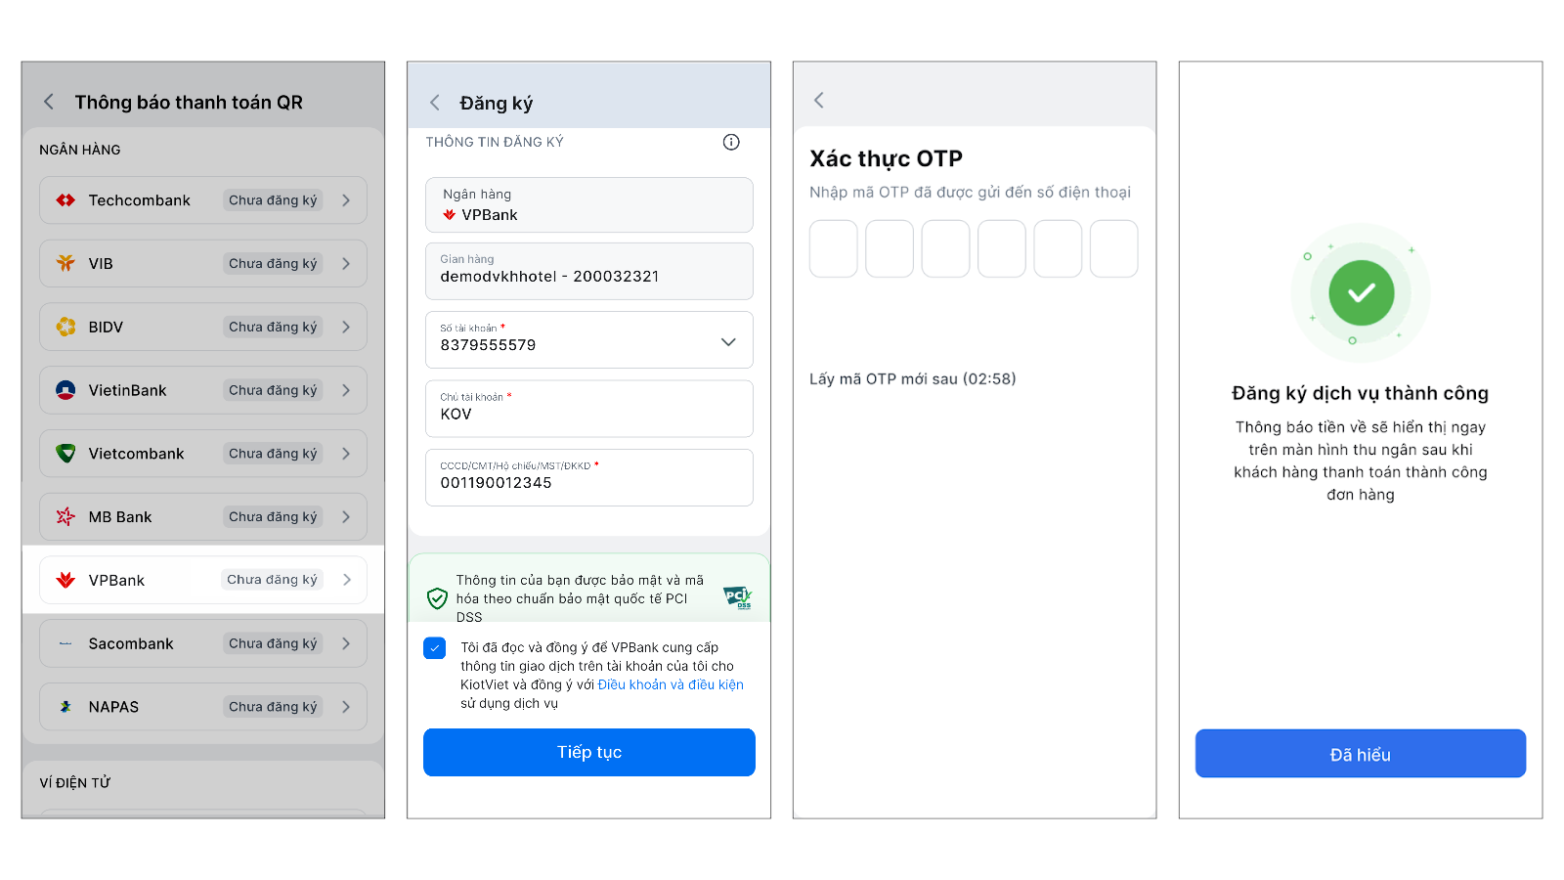Screen dimensions: 1564x880
Task: Tap the BIDV logo icon
Action: (x=65, y=327)
